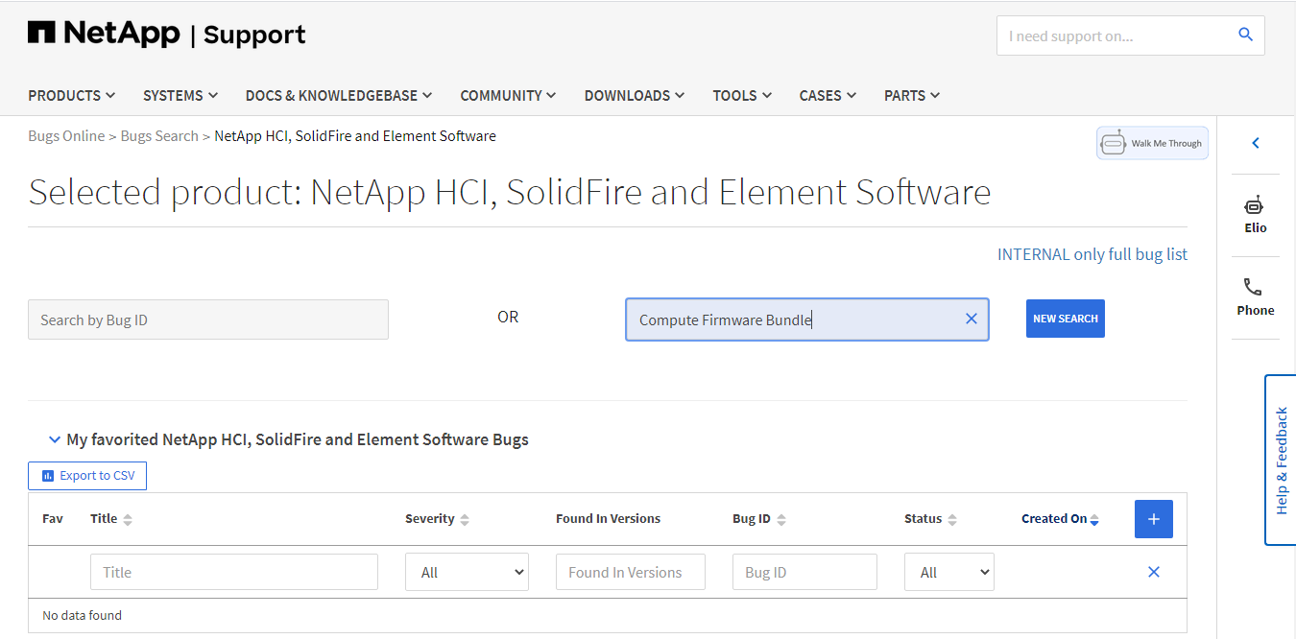
Task: Open the PRODUCTS menu
Action: coord(72,95)
